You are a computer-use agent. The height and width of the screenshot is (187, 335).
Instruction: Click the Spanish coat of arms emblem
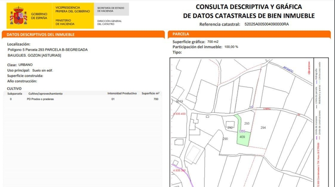click(x=18, y=15)
